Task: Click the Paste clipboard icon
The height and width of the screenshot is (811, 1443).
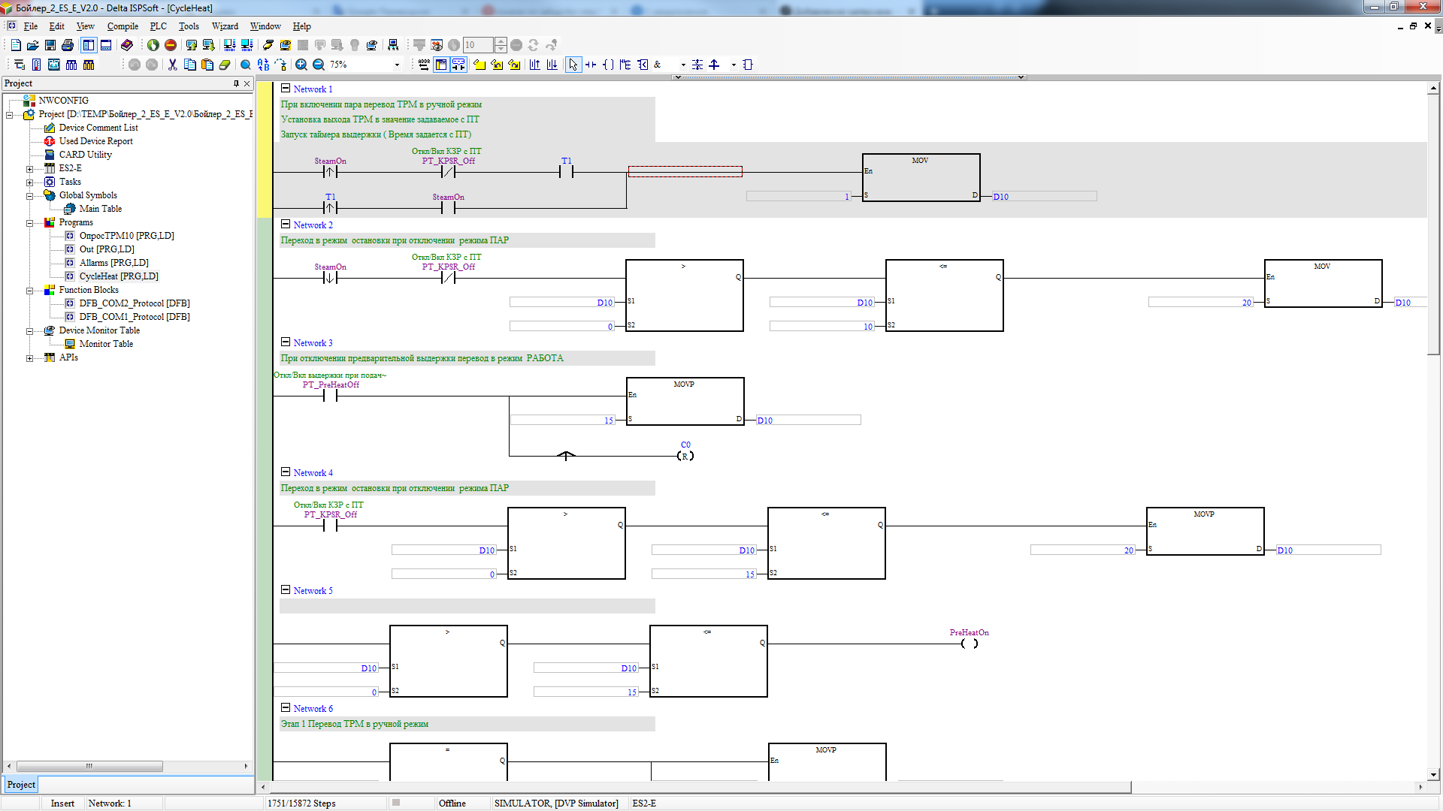Action: click(x=207, y=65)
